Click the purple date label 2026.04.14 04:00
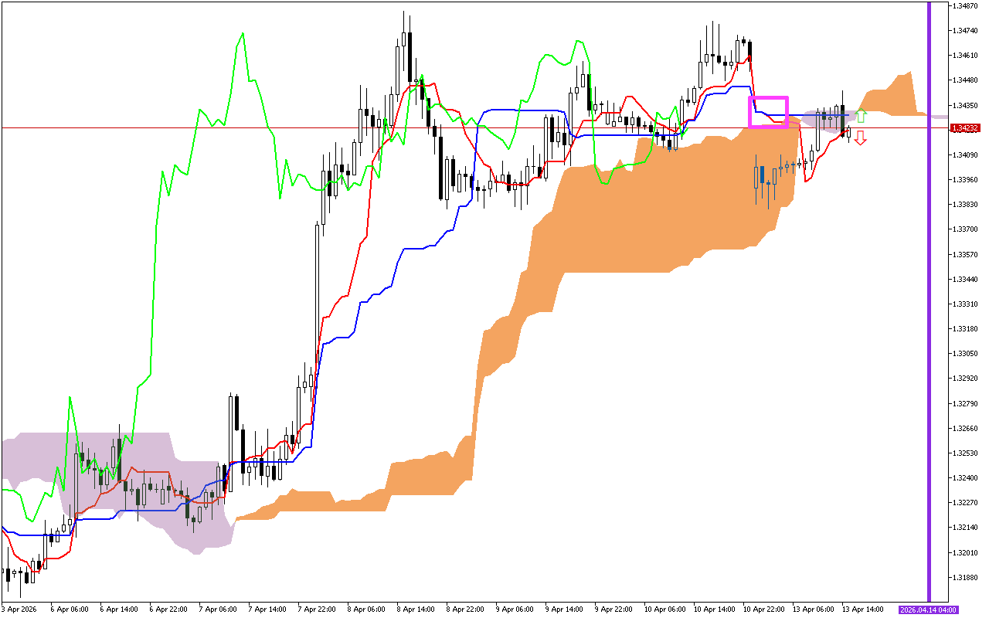This screenshot has width=989, height=618. 928,610
